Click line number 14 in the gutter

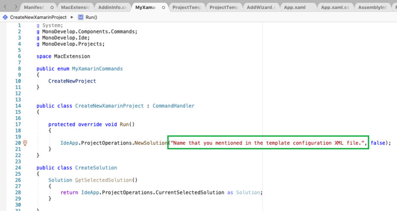(18, 106)
